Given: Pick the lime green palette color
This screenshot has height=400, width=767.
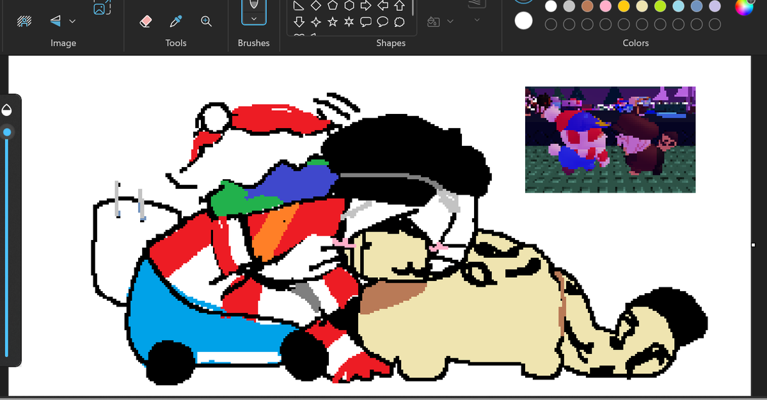Looking at the screenshot, I should 660,6.
